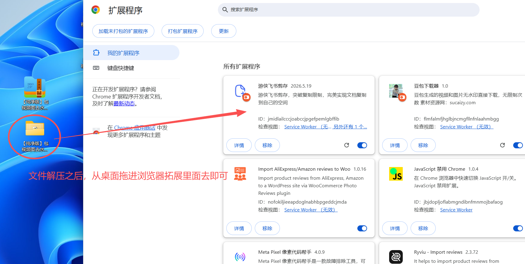Click the Ryviu - Import reviews 2.3.72 title

click(x=446, y=252)
